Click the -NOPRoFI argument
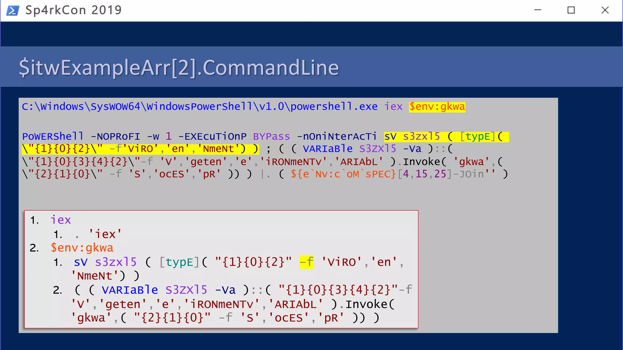Image resolution: width=623 pixels, height=350 pixels. [115, 136]
